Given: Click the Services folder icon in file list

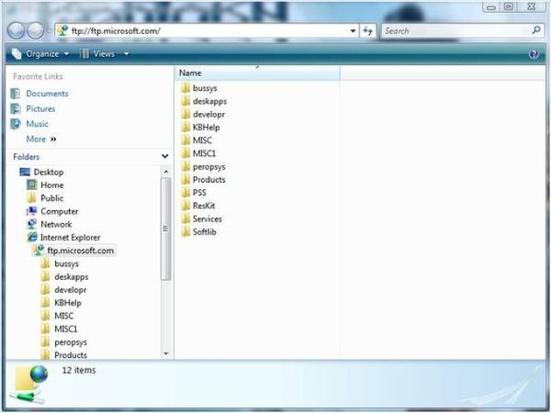Looking at the screenshot, I should 185,219.
